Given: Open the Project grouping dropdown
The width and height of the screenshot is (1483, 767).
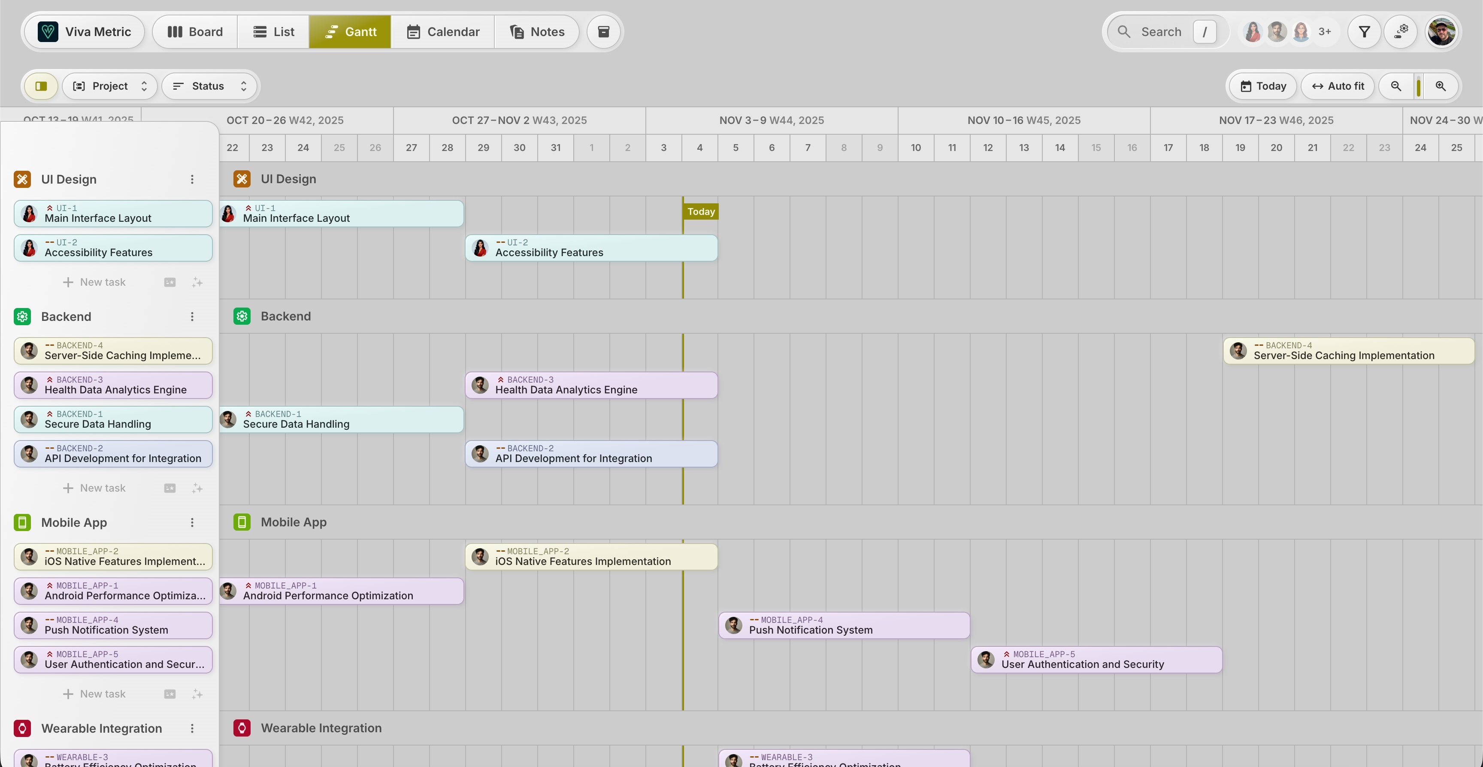Looking at the screenshot, I should coord(110,86).
